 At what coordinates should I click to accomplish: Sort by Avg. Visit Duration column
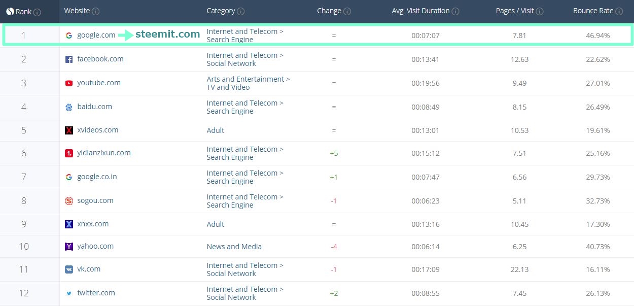pos(420,11)
